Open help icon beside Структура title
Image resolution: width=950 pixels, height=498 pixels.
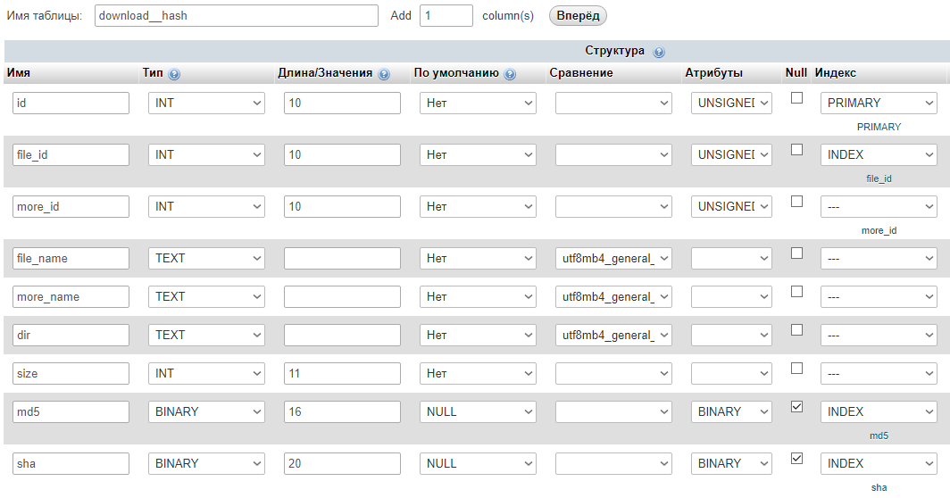(659, 52)
